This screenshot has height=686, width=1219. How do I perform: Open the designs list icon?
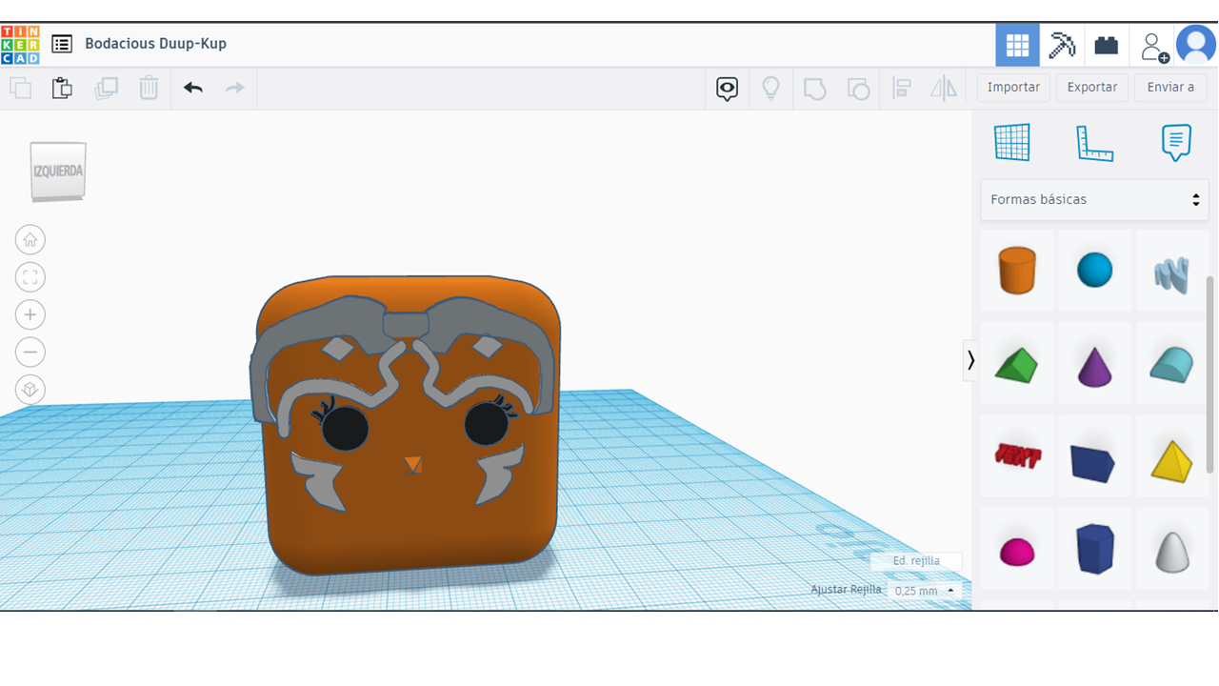(x=62, y=44)
